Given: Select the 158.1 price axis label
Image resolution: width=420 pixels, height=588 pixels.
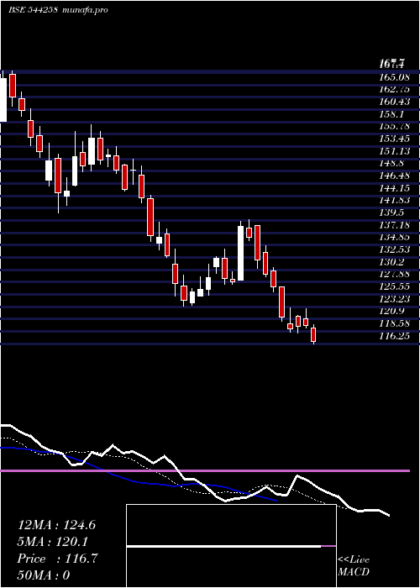Looking at the screenshot, I should [x=391, y=114].
